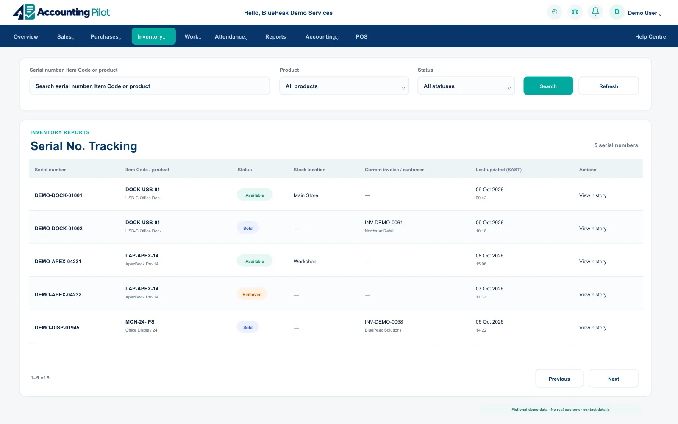Click the Workshop stock location

point(305,262)
